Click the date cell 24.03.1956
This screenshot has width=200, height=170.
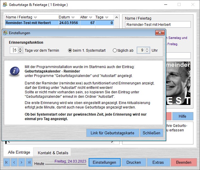click(69, 23)
